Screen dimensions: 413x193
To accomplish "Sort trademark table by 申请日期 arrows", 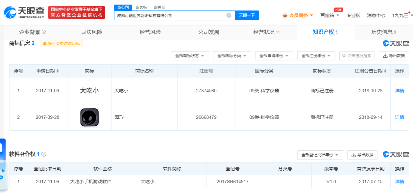I will (x=58, y=71).
